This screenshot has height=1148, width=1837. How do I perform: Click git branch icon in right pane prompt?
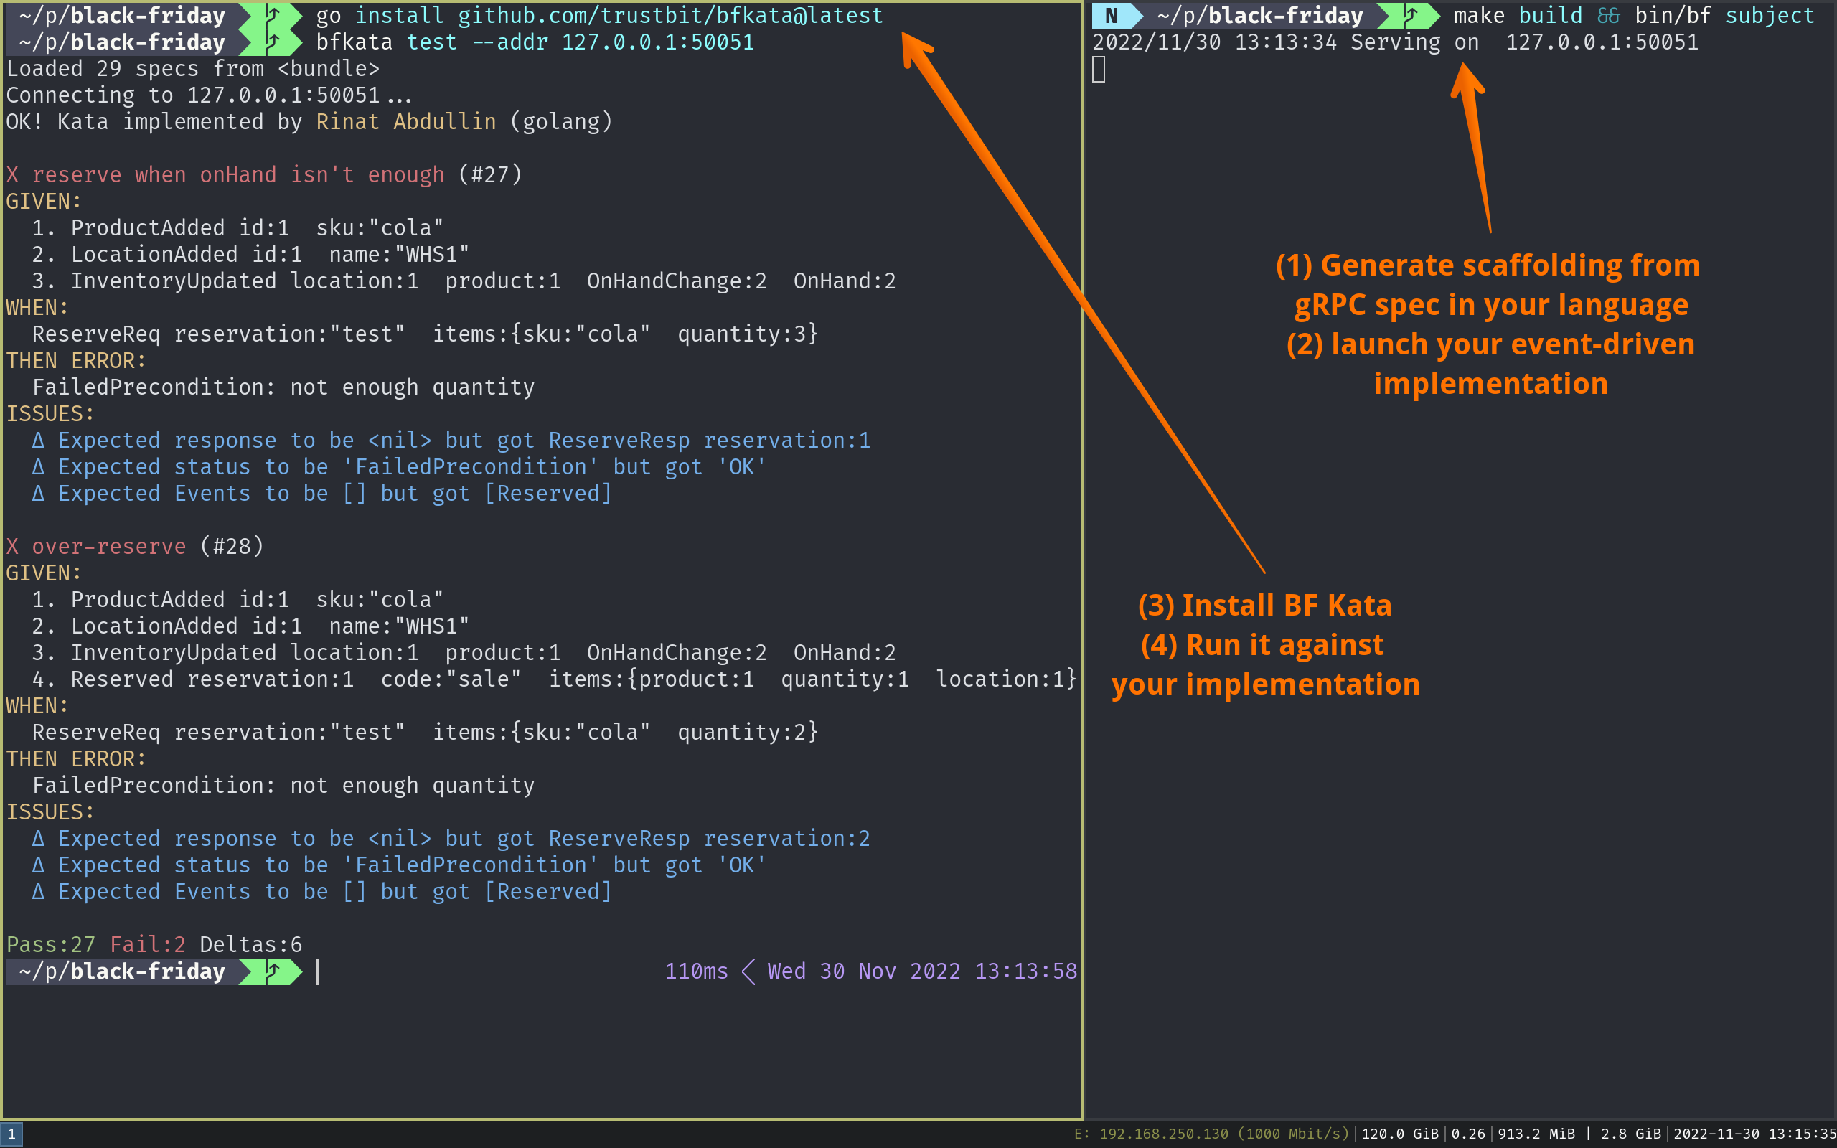(1411, 15)
